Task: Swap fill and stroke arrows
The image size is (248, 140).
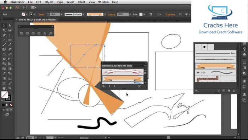Action: tap(11, 92)
